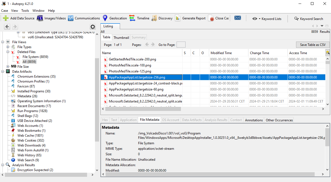331x182 pixels.
Task: Click the Add Data Source icon
Action: pos(6,18)
